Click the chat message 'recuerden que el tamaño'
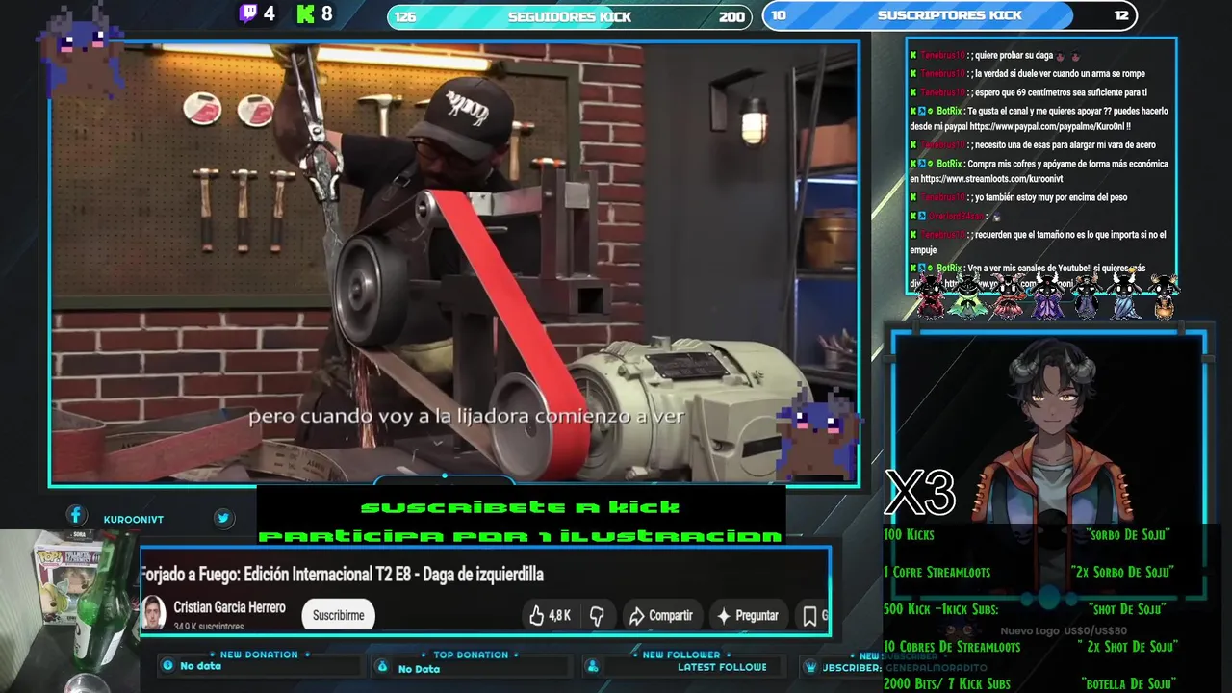Viewport: 1232px width, 693px height. click(1039, 243)
